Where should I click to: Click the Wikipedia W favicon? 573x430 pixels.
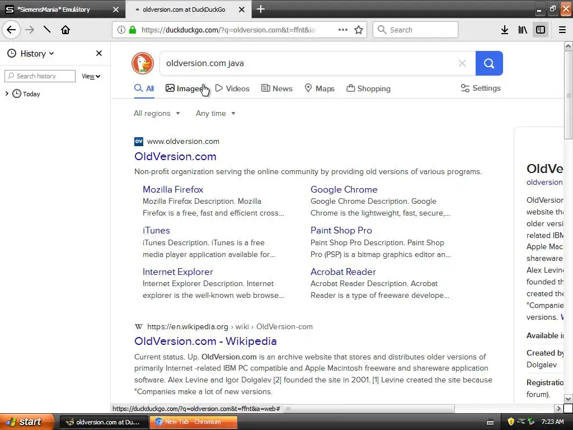point(139,326)
